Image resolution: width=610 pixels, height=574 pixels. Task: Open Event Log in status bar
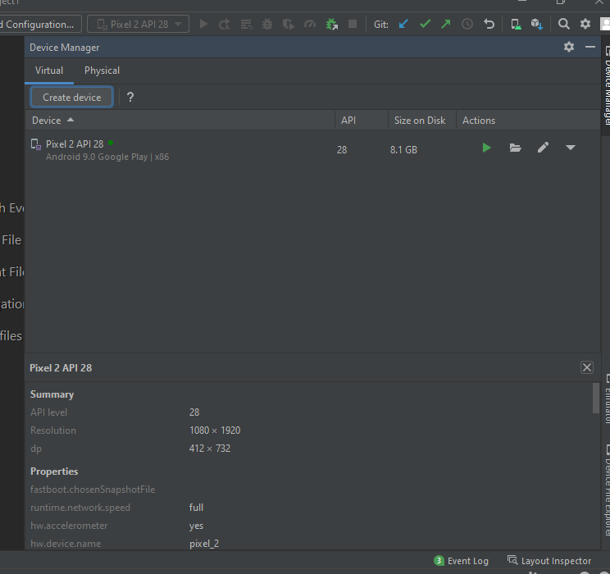tap(461, 561)
